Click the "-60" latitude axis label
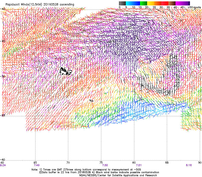The image size is (202, 177). 2,160
